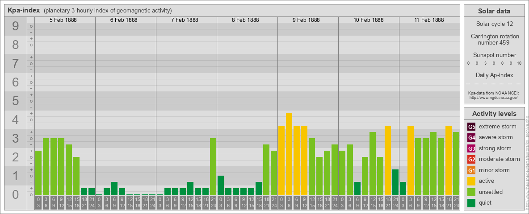Click the '7 Feb 1888' date header

click(x=185, y=20)
